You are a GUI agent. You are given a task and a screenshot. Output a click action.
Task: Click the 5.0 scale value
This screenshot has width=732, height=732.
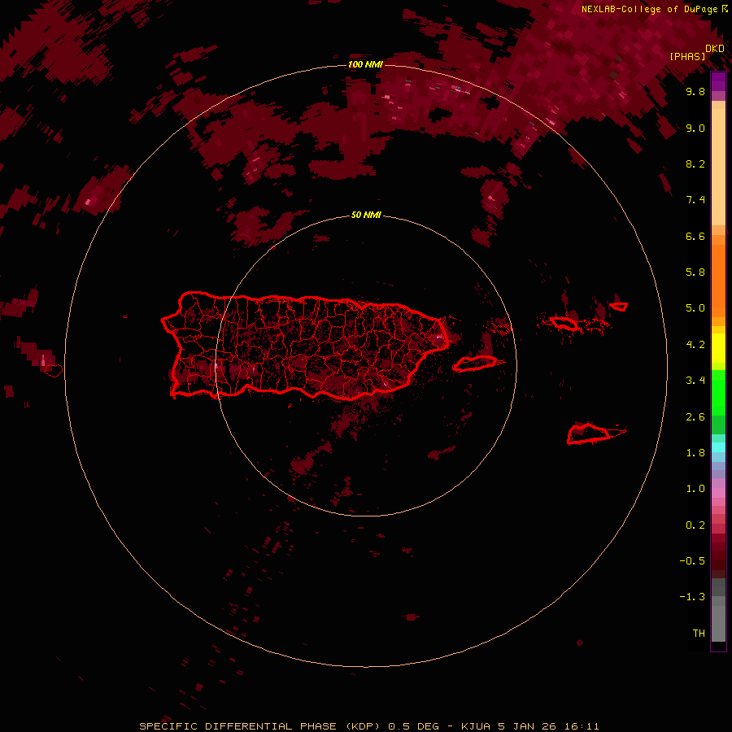tap(695, 308)
